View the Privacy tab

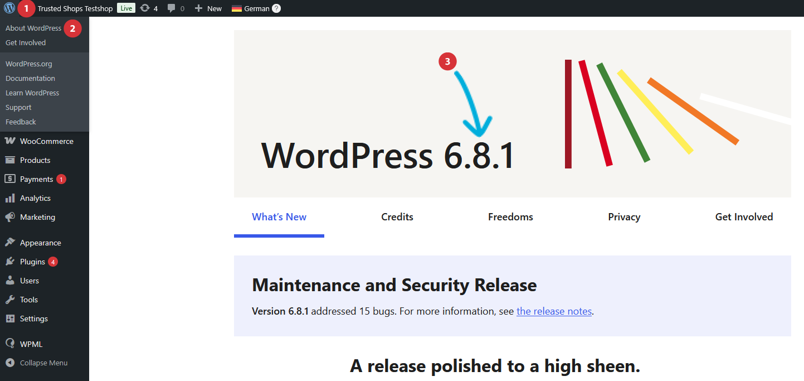[624, 217]
